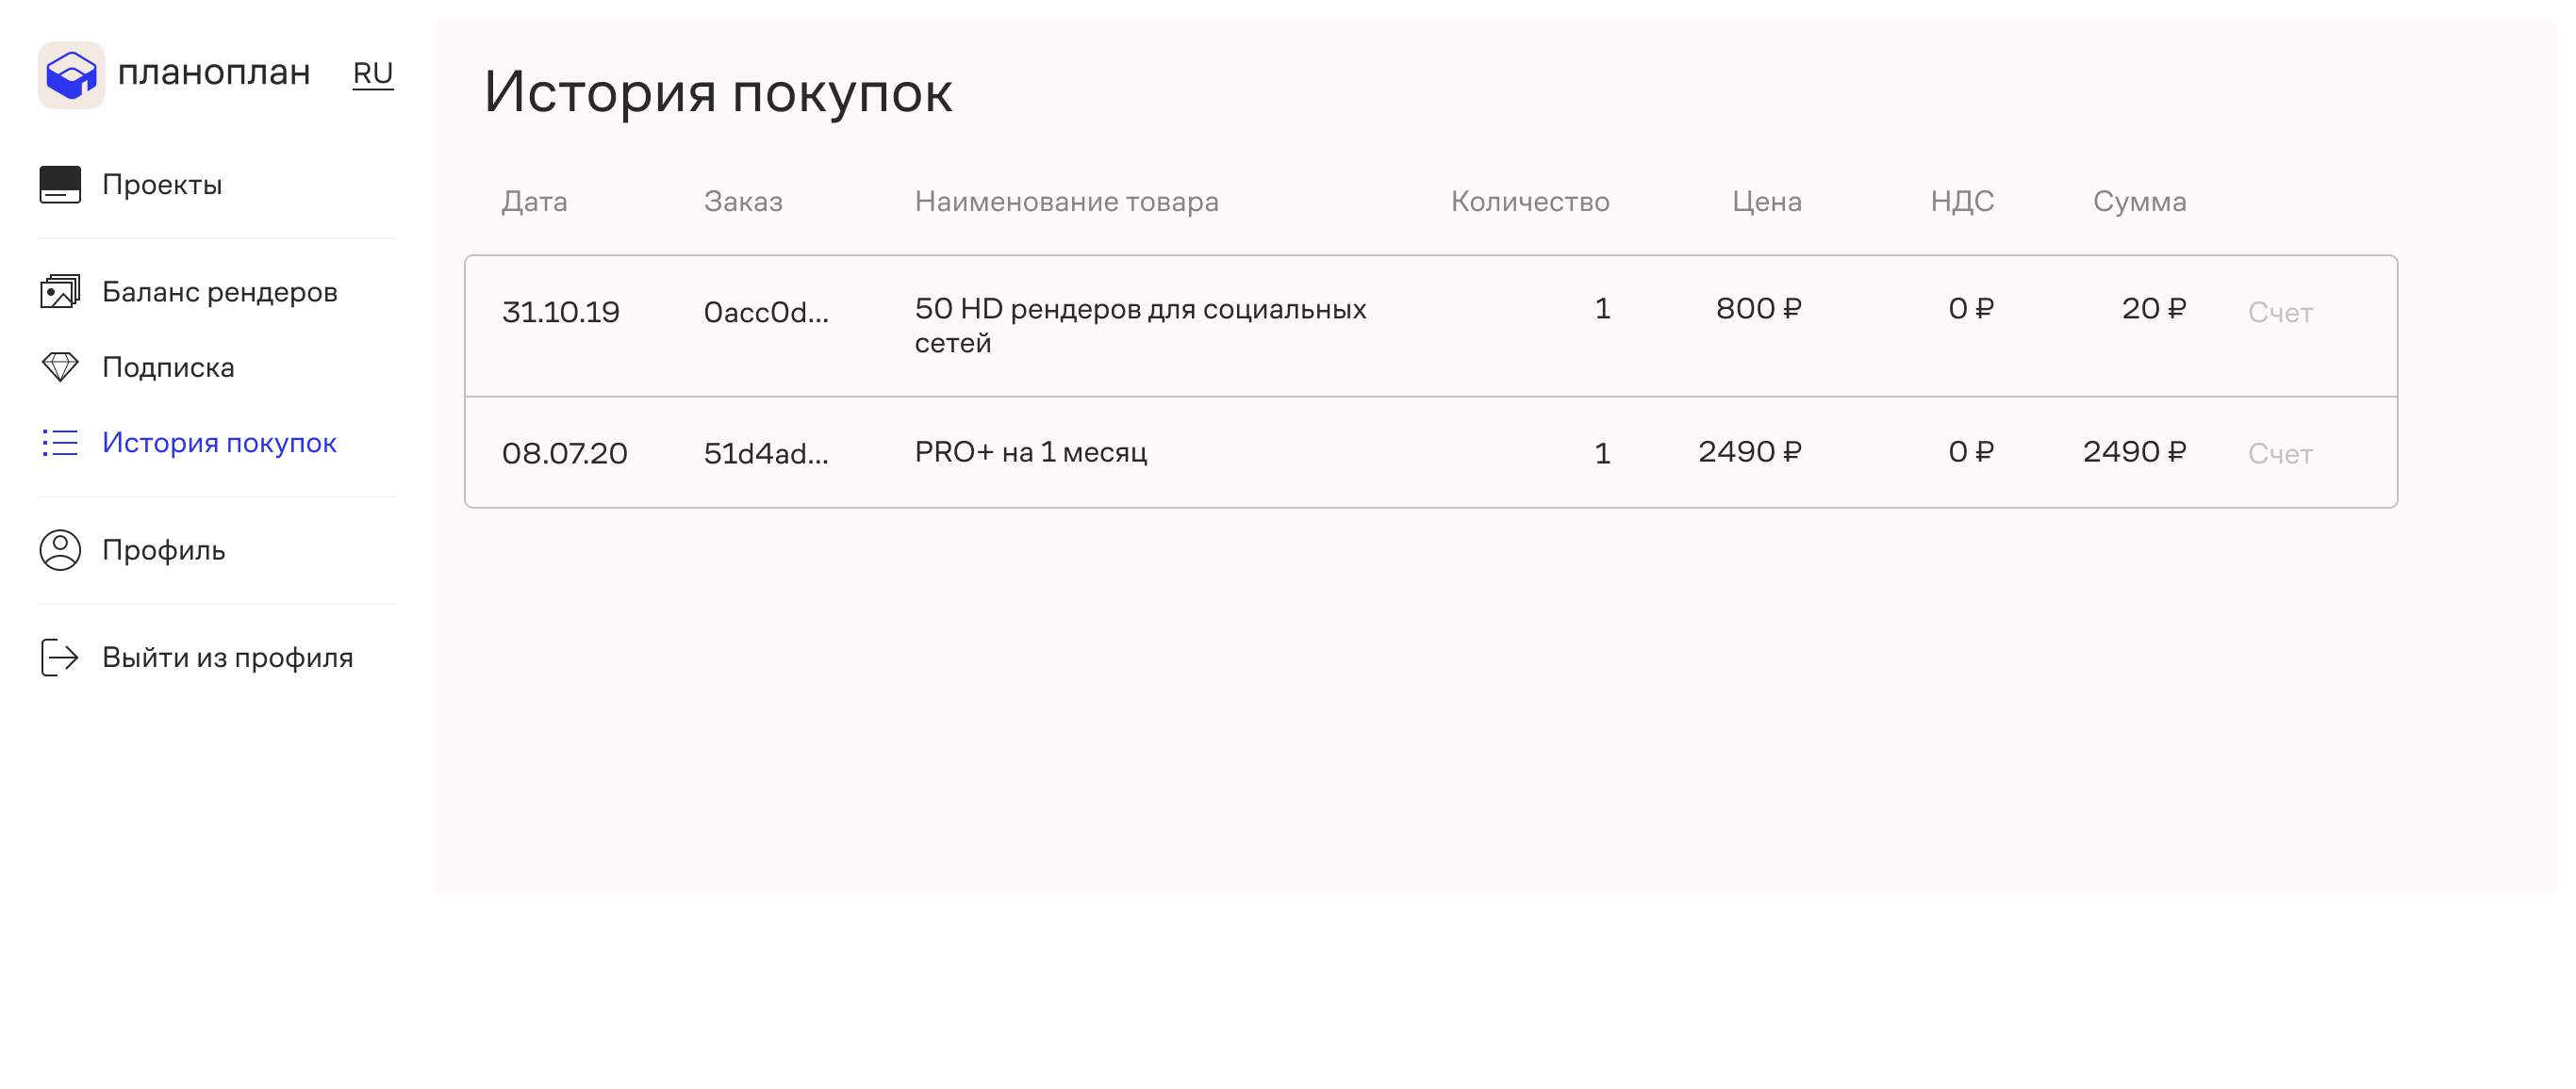
Task: Open the Профиль page
Action: coord(163,550)
